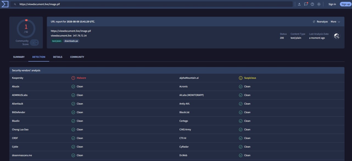
Task: Click the Chong Lua Dao vendor name
Action: [20, 129]
